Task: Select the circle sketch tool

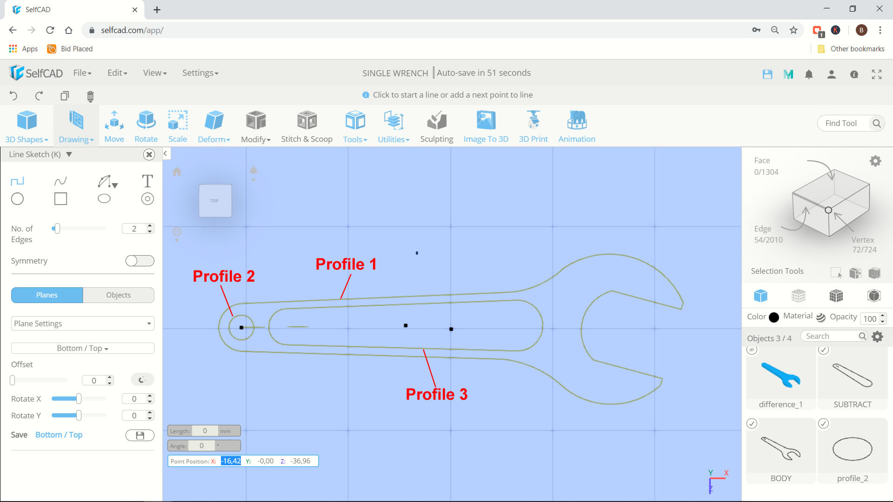Action: (17, 199)
